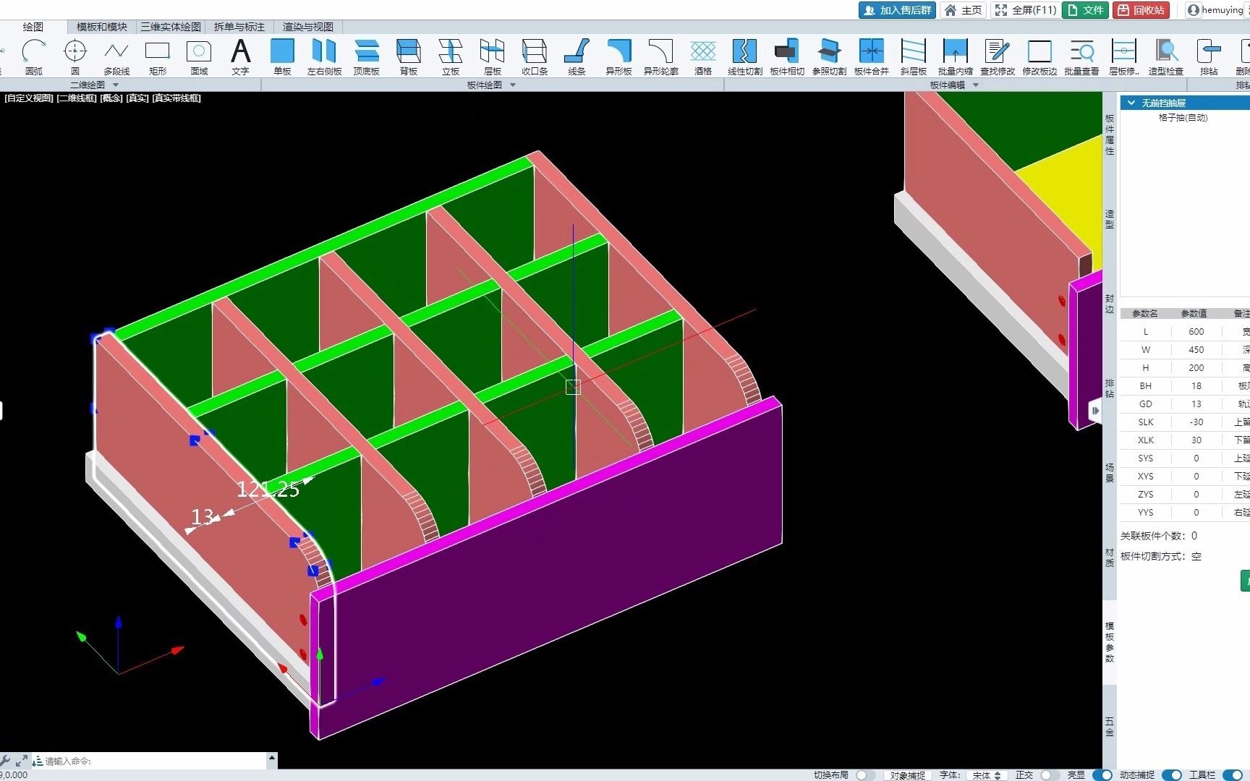Open the 渲染与视图 ribbon tab
Screen dimensions: 1250x781
[x=308, y=27]
